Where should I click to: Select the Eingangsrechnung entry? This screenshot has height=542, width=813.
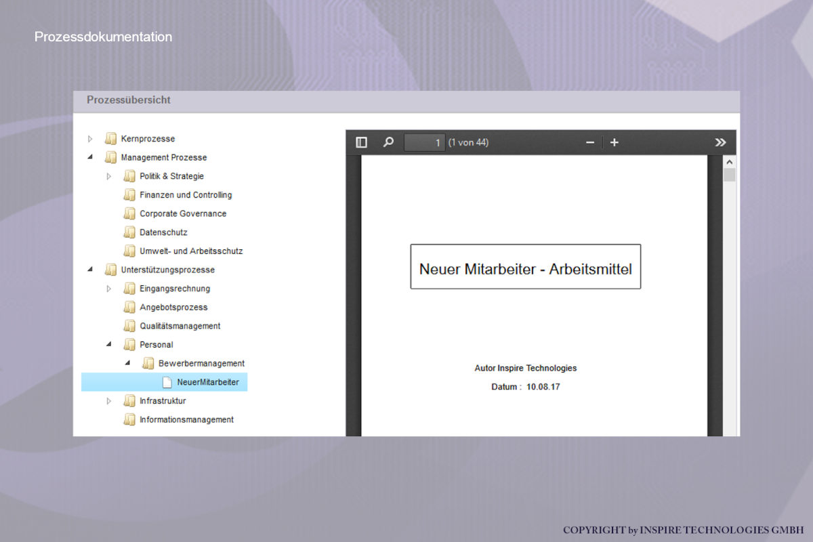click(175, 289)
